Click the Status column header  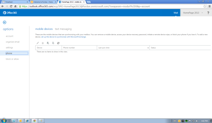pos(180,48)
